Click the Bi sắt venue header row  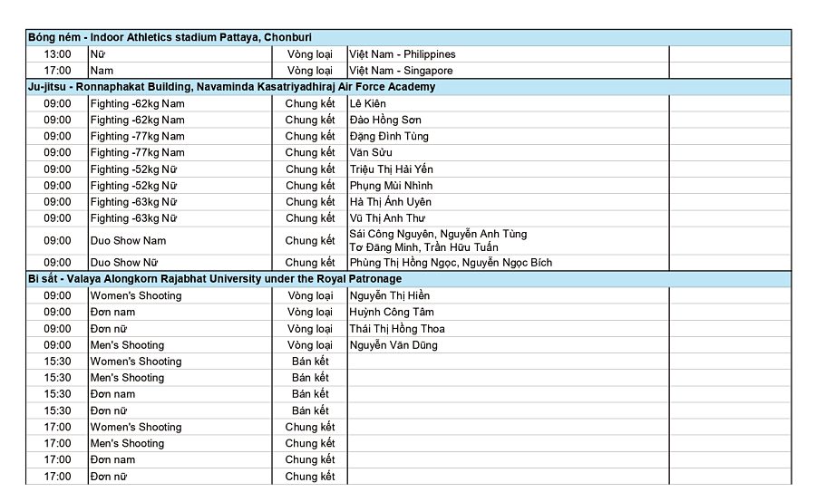click(x=215, y=279)
